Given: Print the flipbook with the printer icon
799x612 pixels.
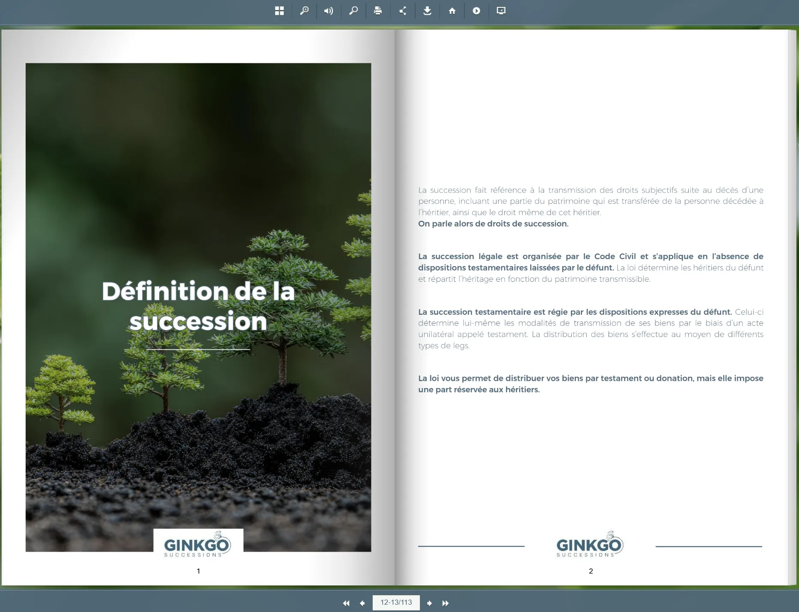Looking at the screenshot, I should pyautogui.click(x=378, y=11).
